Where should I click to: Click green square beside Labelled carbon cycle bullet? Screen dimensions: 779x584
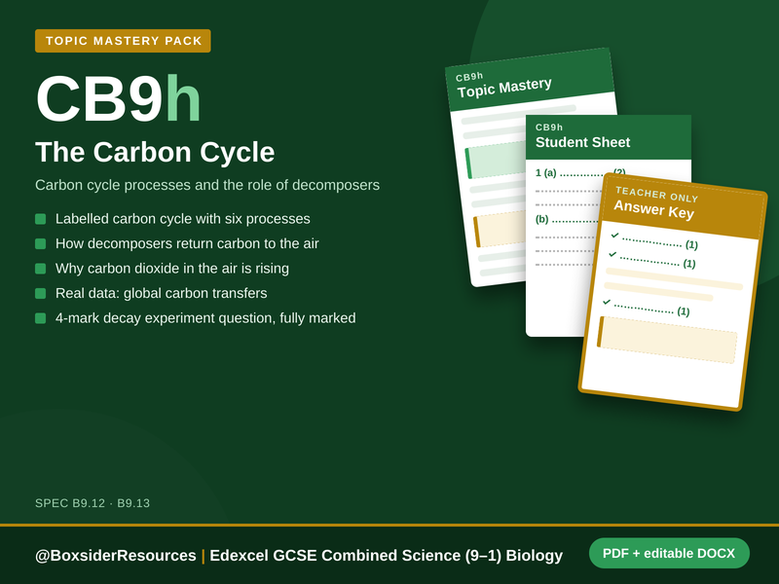tap(41, 219)
